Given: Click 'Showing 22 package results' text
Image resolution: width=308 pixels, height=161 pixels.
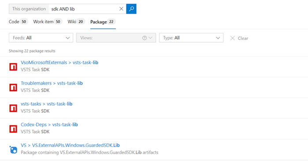Looking at the screenshot, I should tap(32, 51).
